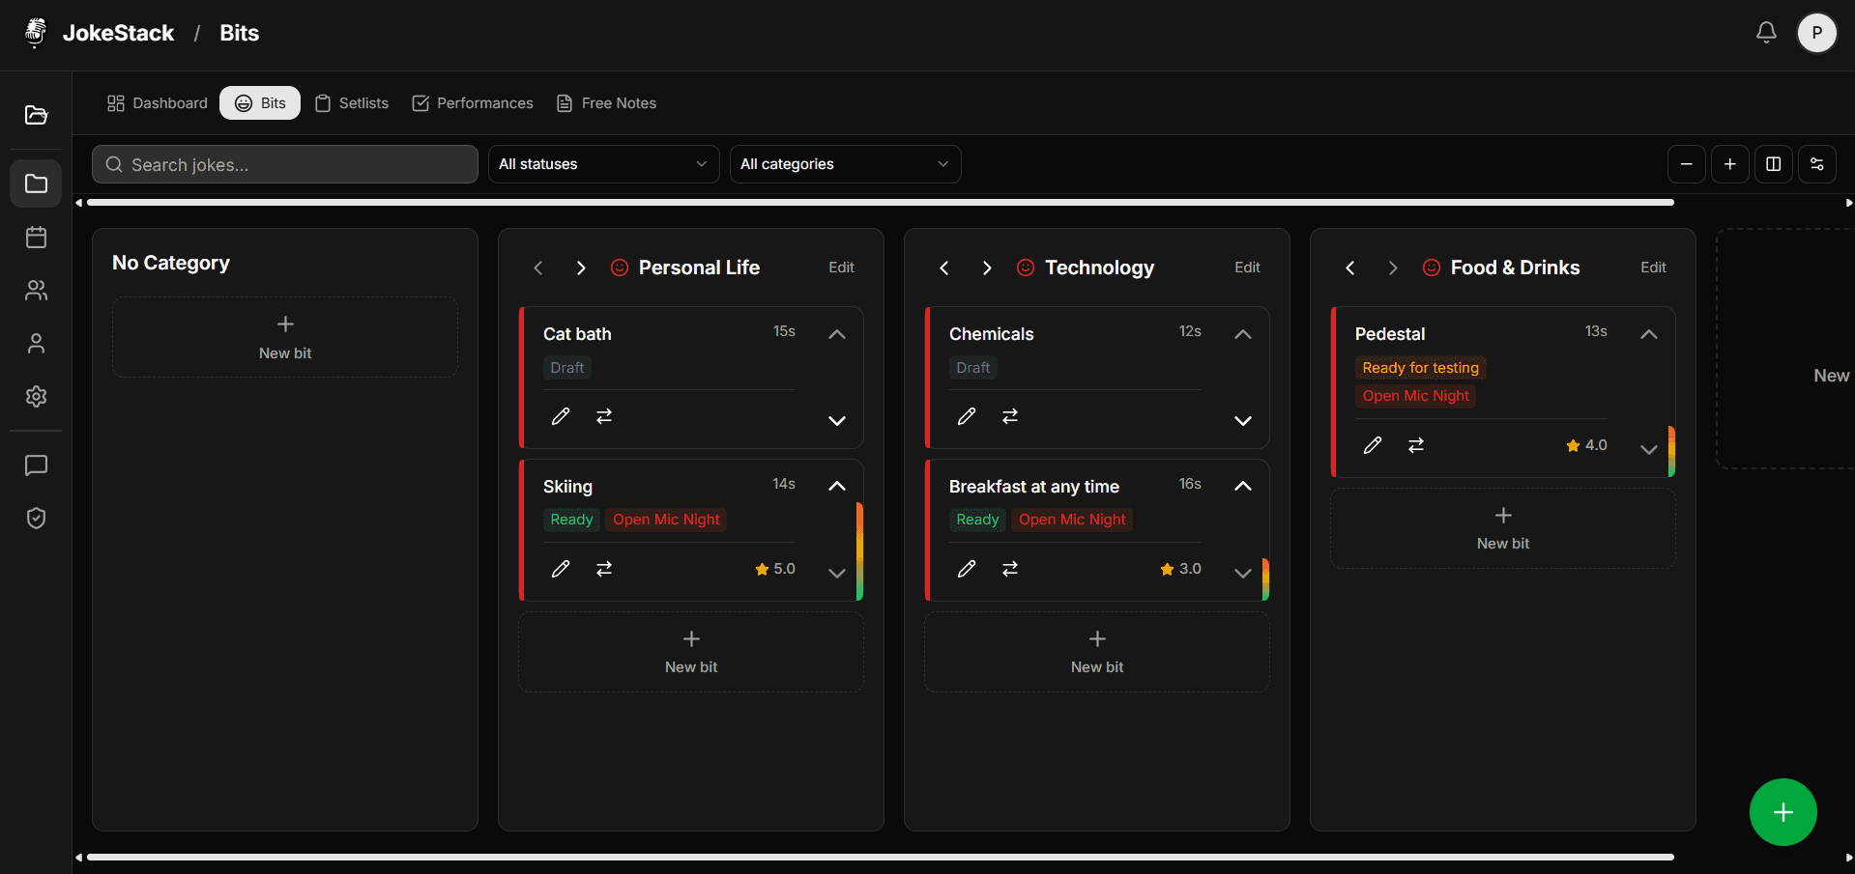Click Edit on Technology category
The width and height of the screenshot is (1855, 874).
point(1247,268)
